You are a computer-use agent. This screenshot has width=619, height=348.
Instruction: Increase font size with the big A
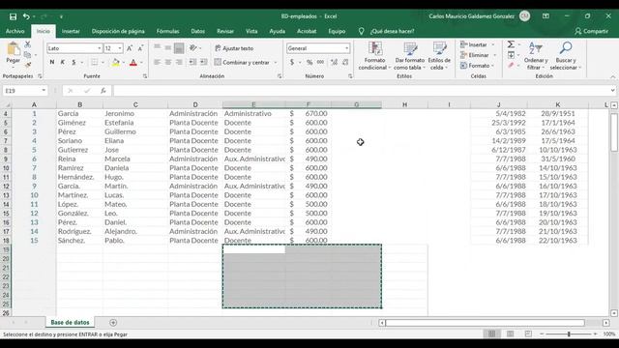coord(130,48)
